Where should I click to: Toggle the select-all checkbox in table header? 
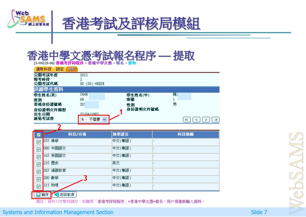[39, 134]
